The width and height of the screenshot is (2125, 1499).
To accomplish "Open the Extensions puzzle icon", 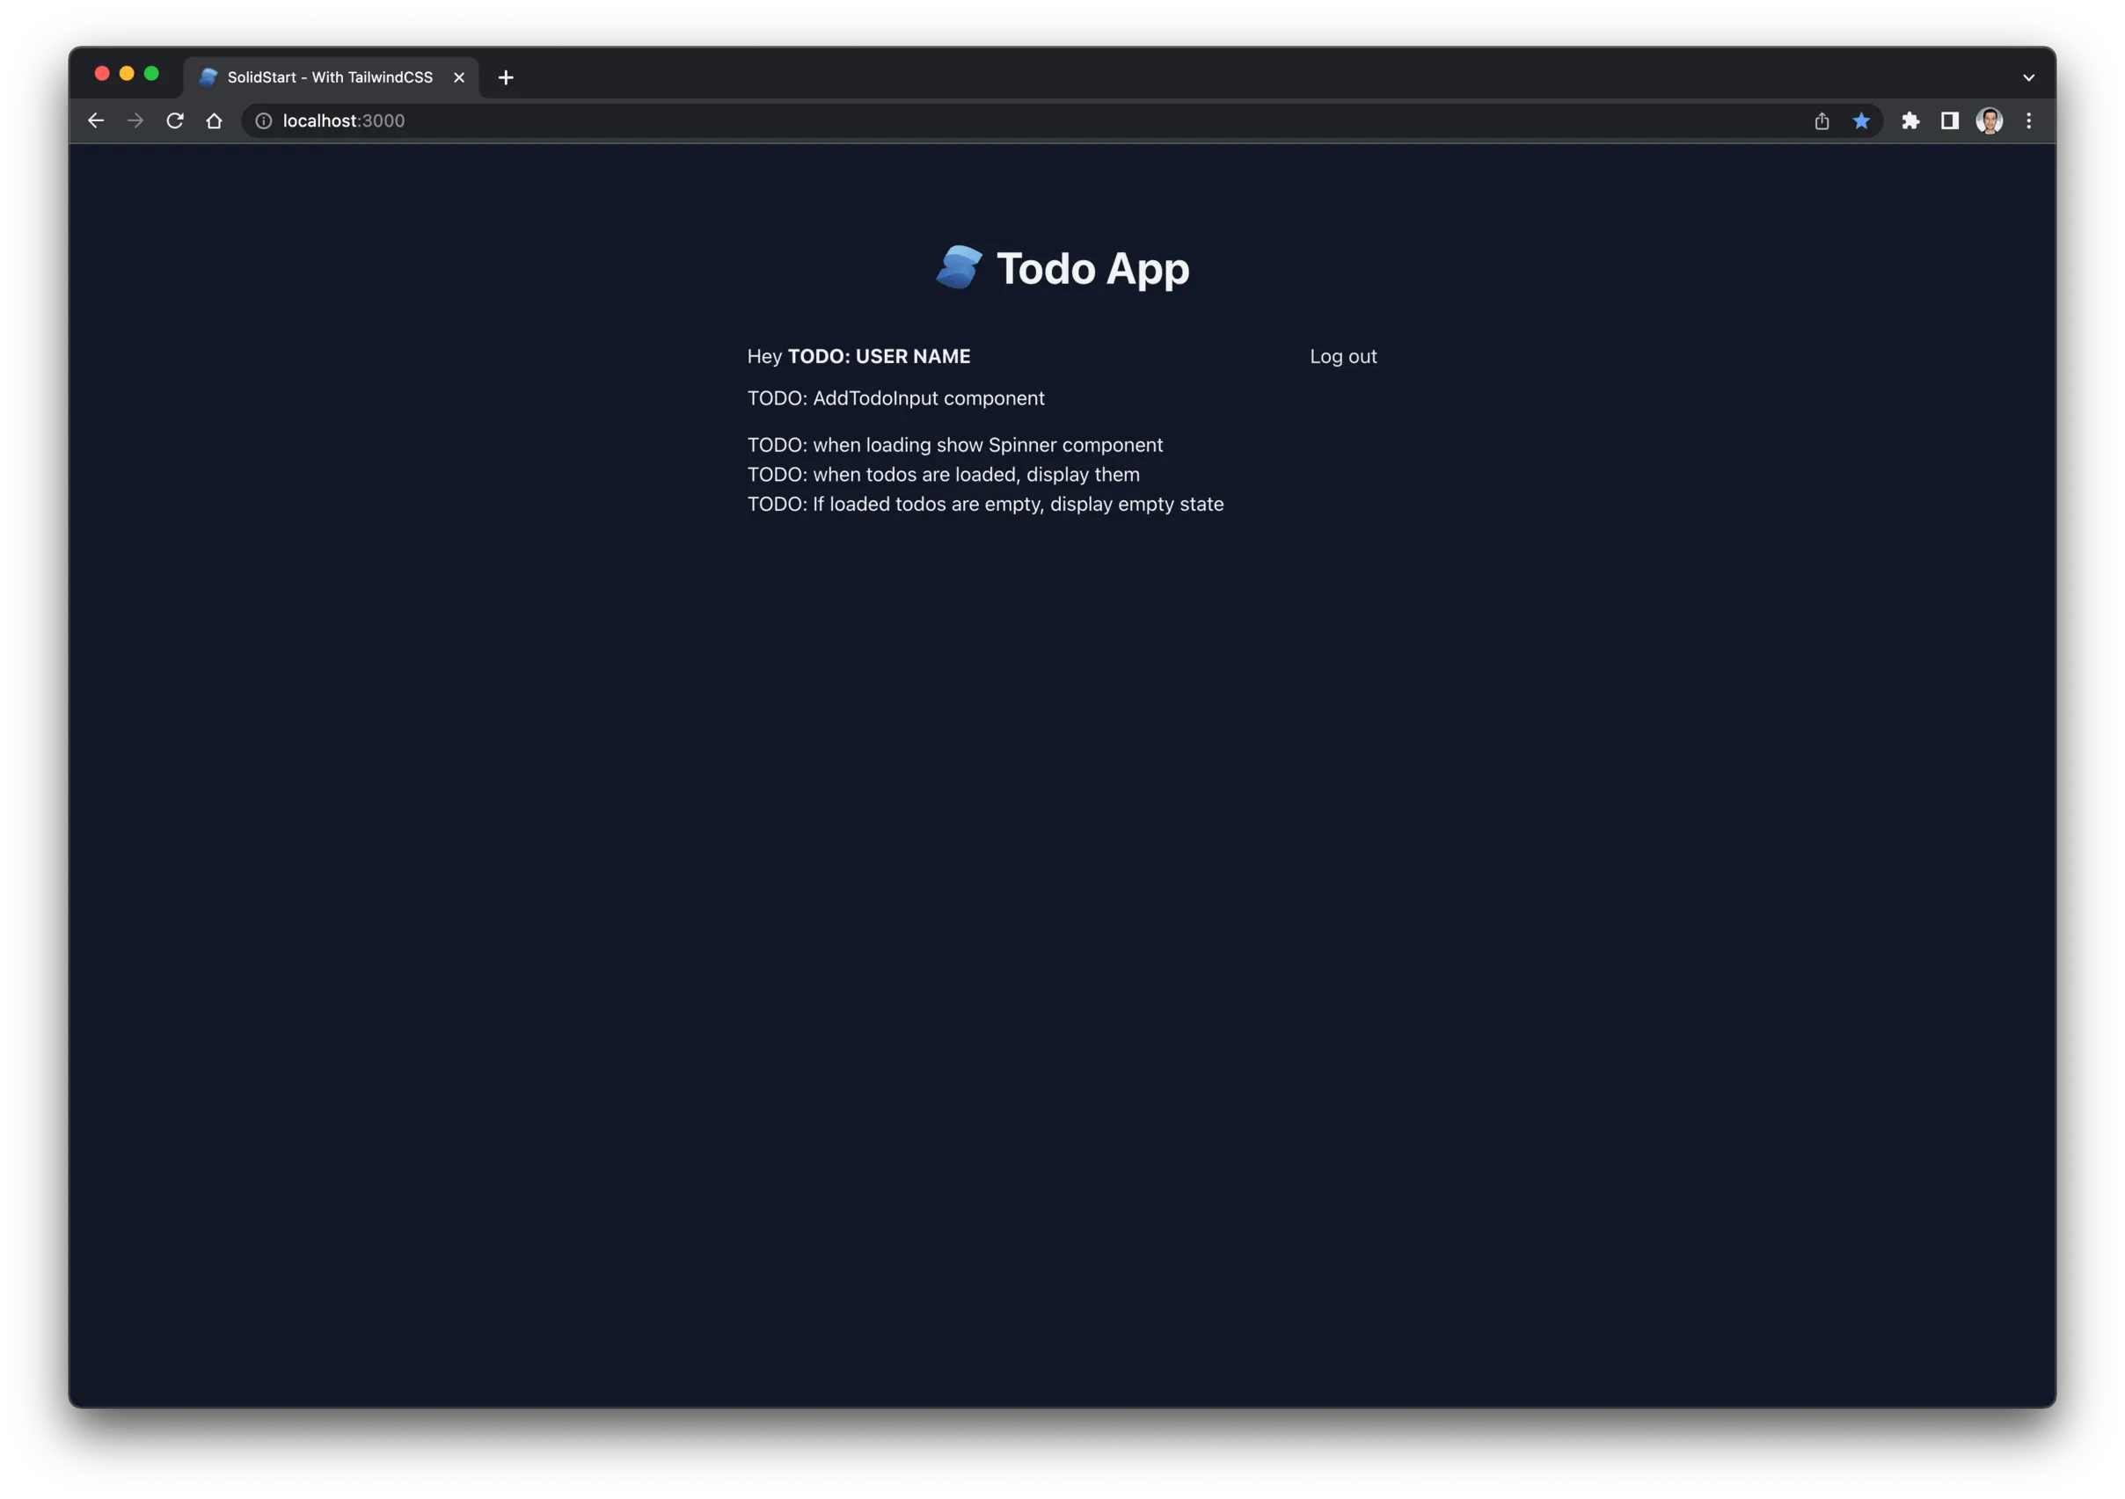I will (1910, 121).
